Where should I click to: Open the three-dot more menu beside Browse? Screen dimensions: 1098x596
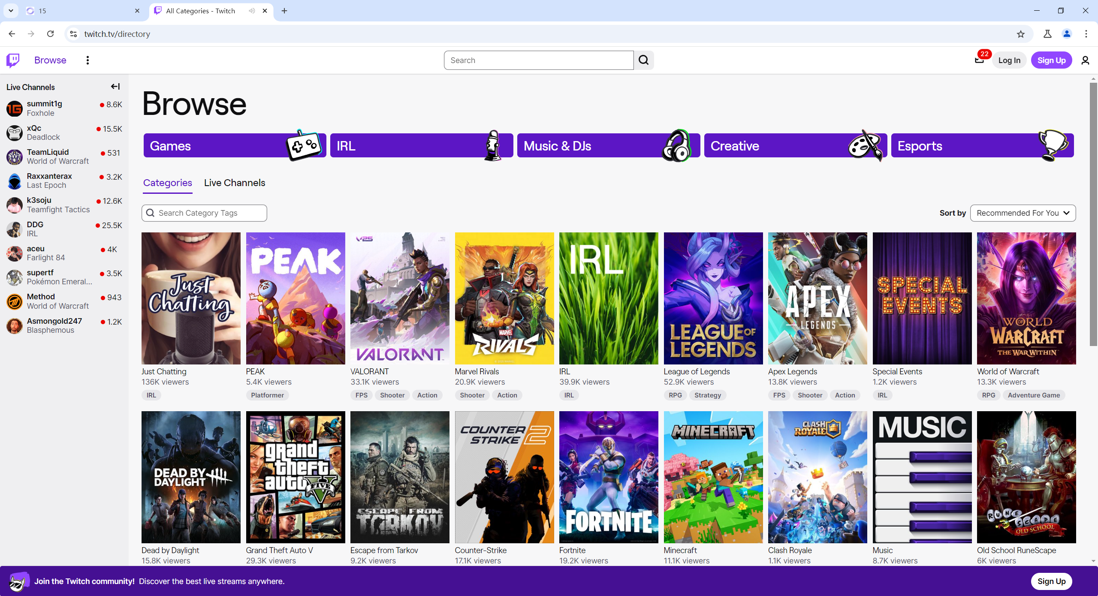(x=87, y=60)
